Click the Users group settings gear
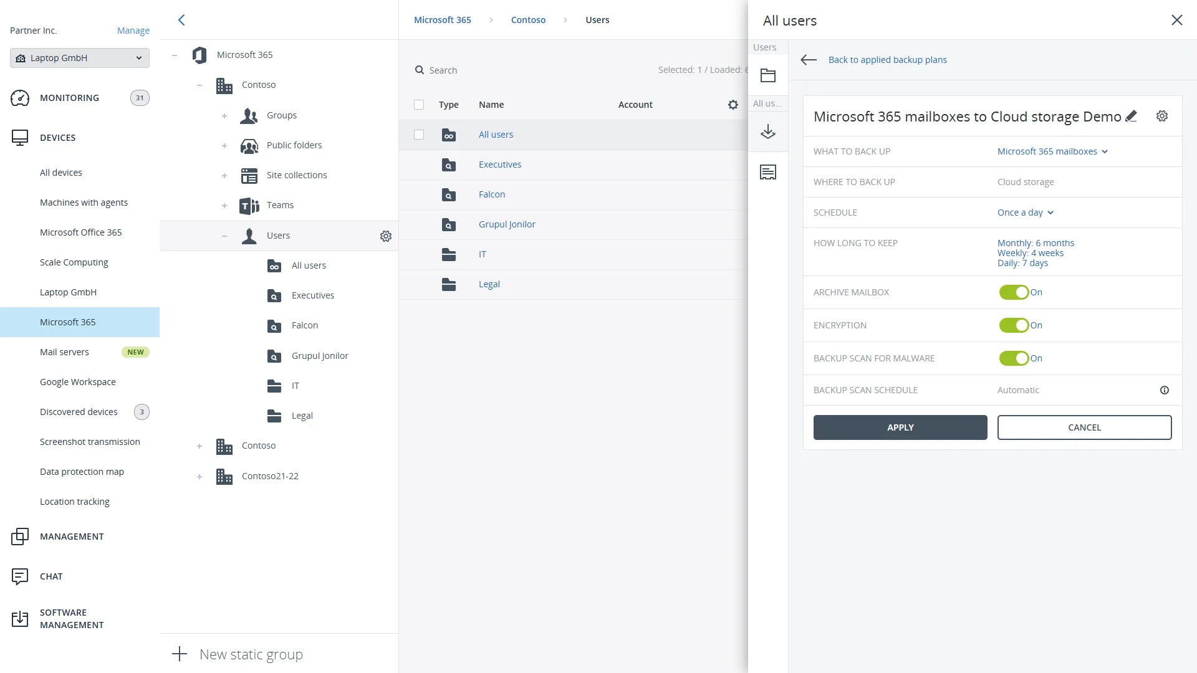 click(386, 236)
